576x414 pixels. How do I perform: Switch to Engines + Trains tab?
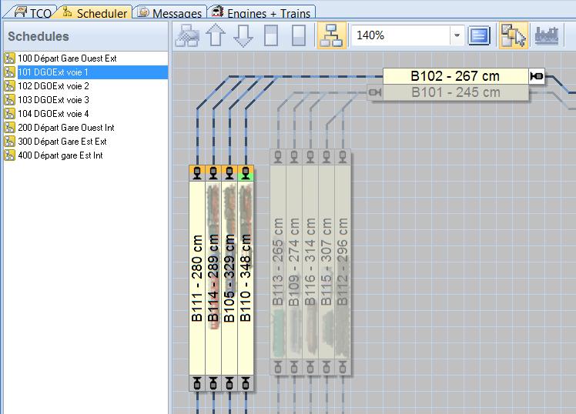tap(261, 12)
